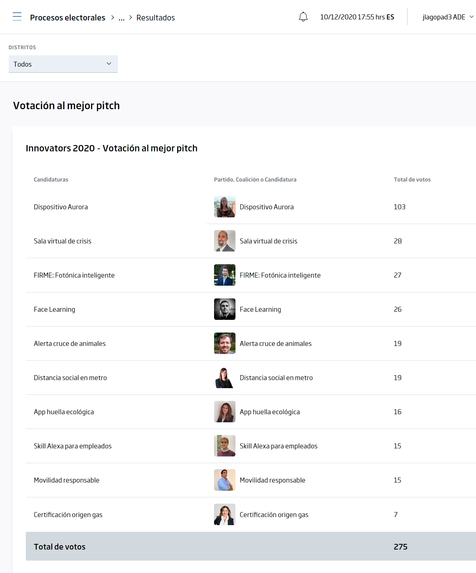The image size is (476, 573).
Task: Click the Sala virtual de crisis photo
Action: tap(225, 241)
